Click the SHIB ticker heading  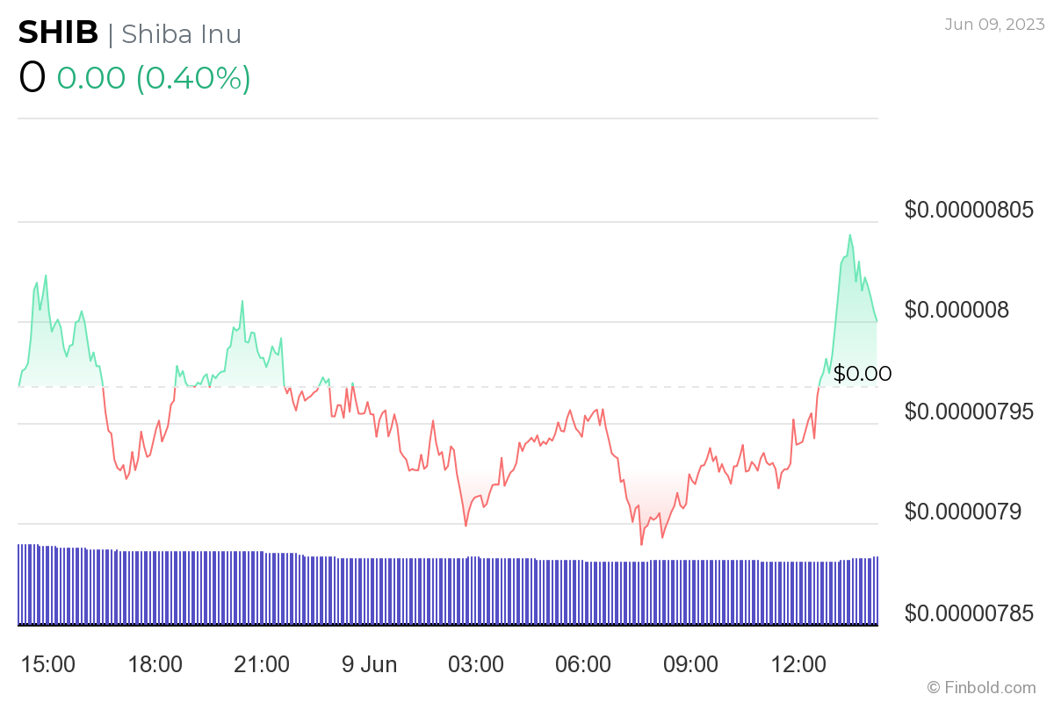pyautogui.click(x=59, y=32)
